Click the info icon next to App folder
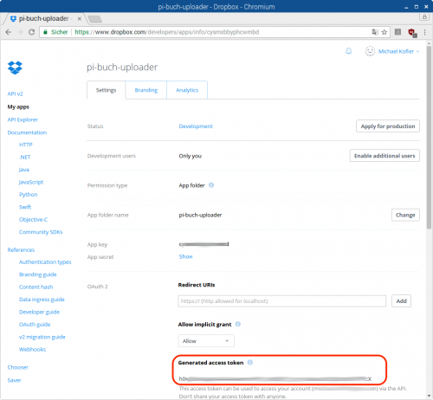433x400 pixels. (x=211, y=185)
